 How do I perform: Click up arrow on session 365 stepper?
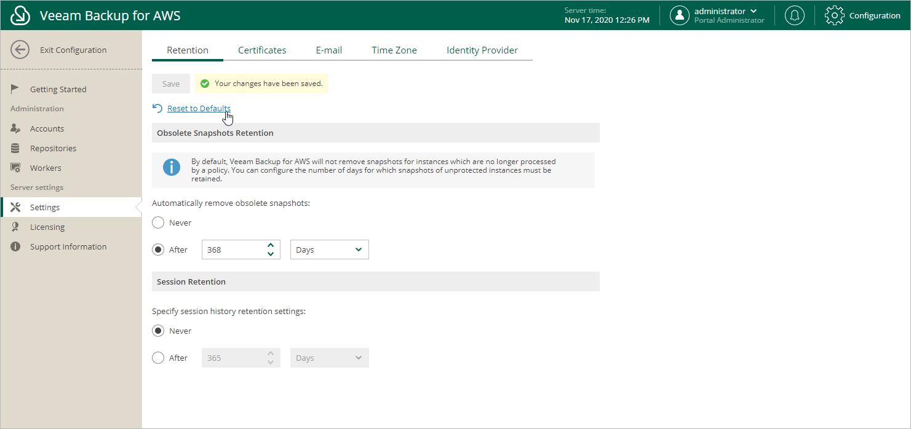pos(271,353)
